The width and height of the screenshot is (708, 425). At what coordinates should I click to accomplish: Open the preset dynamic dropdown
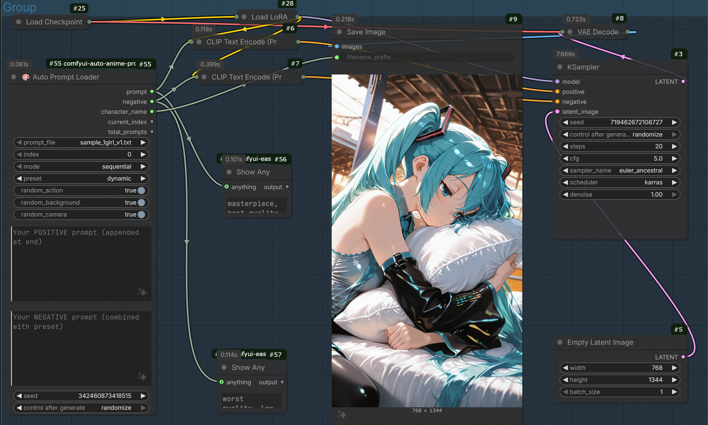81,178
